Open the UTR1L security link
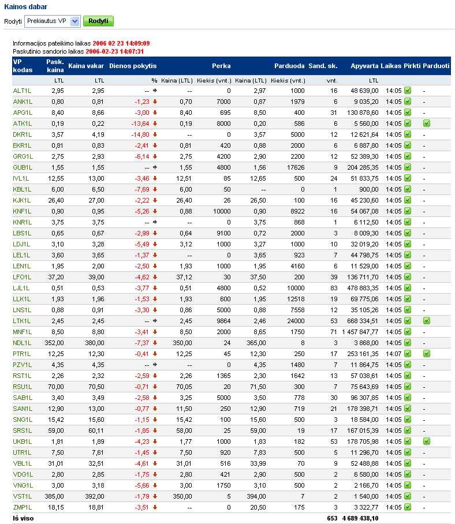Screen dimensions: 455x524 click(22, 452)
